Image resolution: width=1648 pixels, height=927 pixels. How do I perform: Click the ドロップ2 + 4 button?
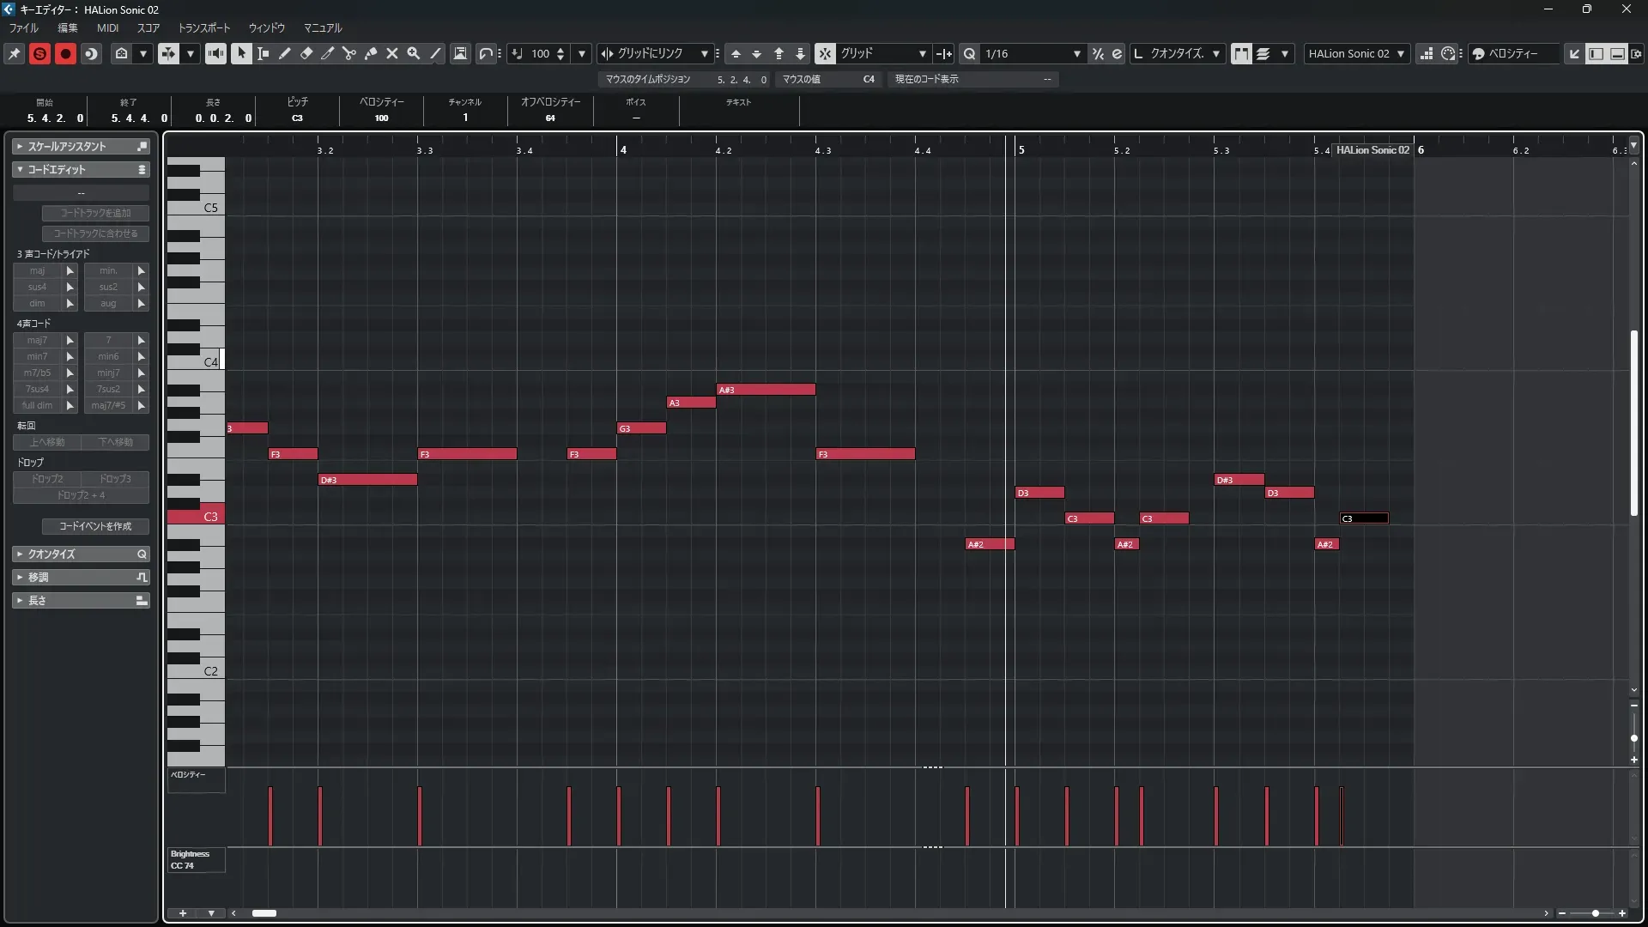click(x=81, y=495)
